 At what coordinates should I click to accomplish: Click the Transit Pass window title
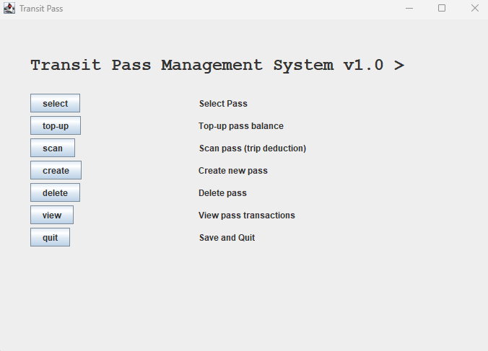41,9
